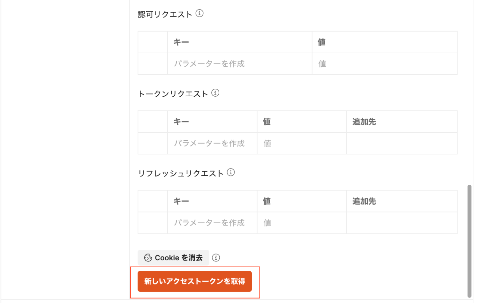Screen dimensions: 482x303
Task: Click the vertical scrollbar thumb
Action: point(469,241)
